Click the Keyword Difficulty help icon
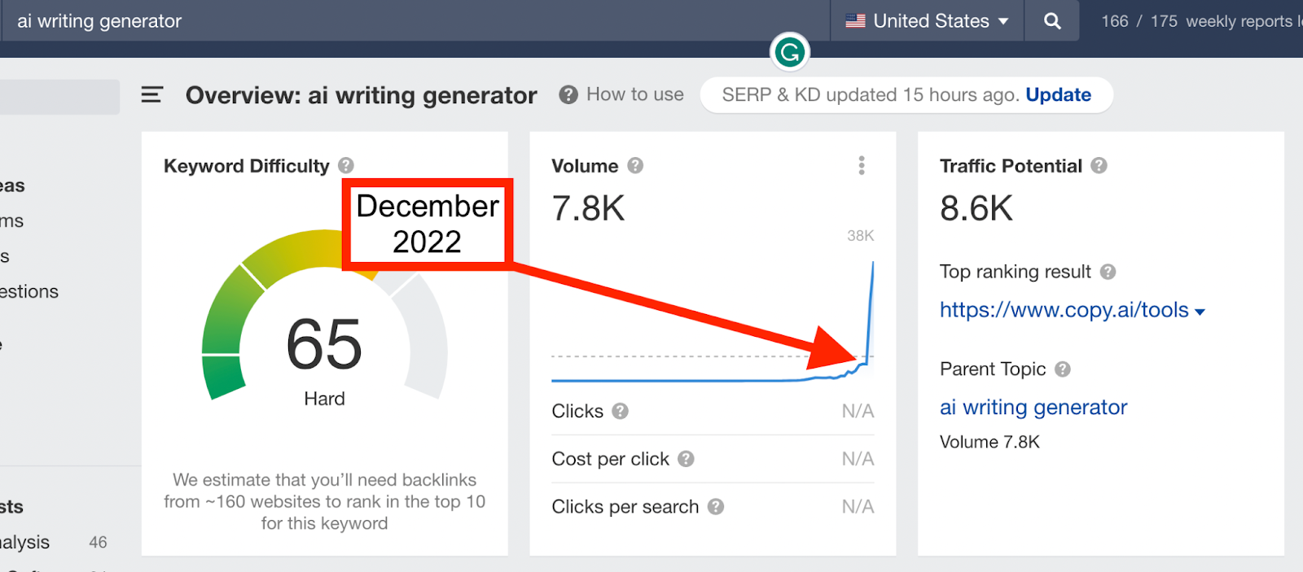This screenshot has height=572, width=1303. pos(346,166)
